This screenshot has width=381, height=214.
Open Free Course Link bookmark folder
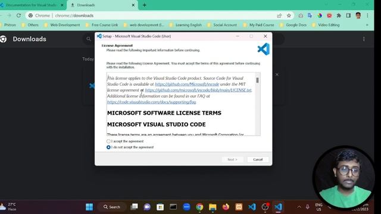click(x=102, y=25)
